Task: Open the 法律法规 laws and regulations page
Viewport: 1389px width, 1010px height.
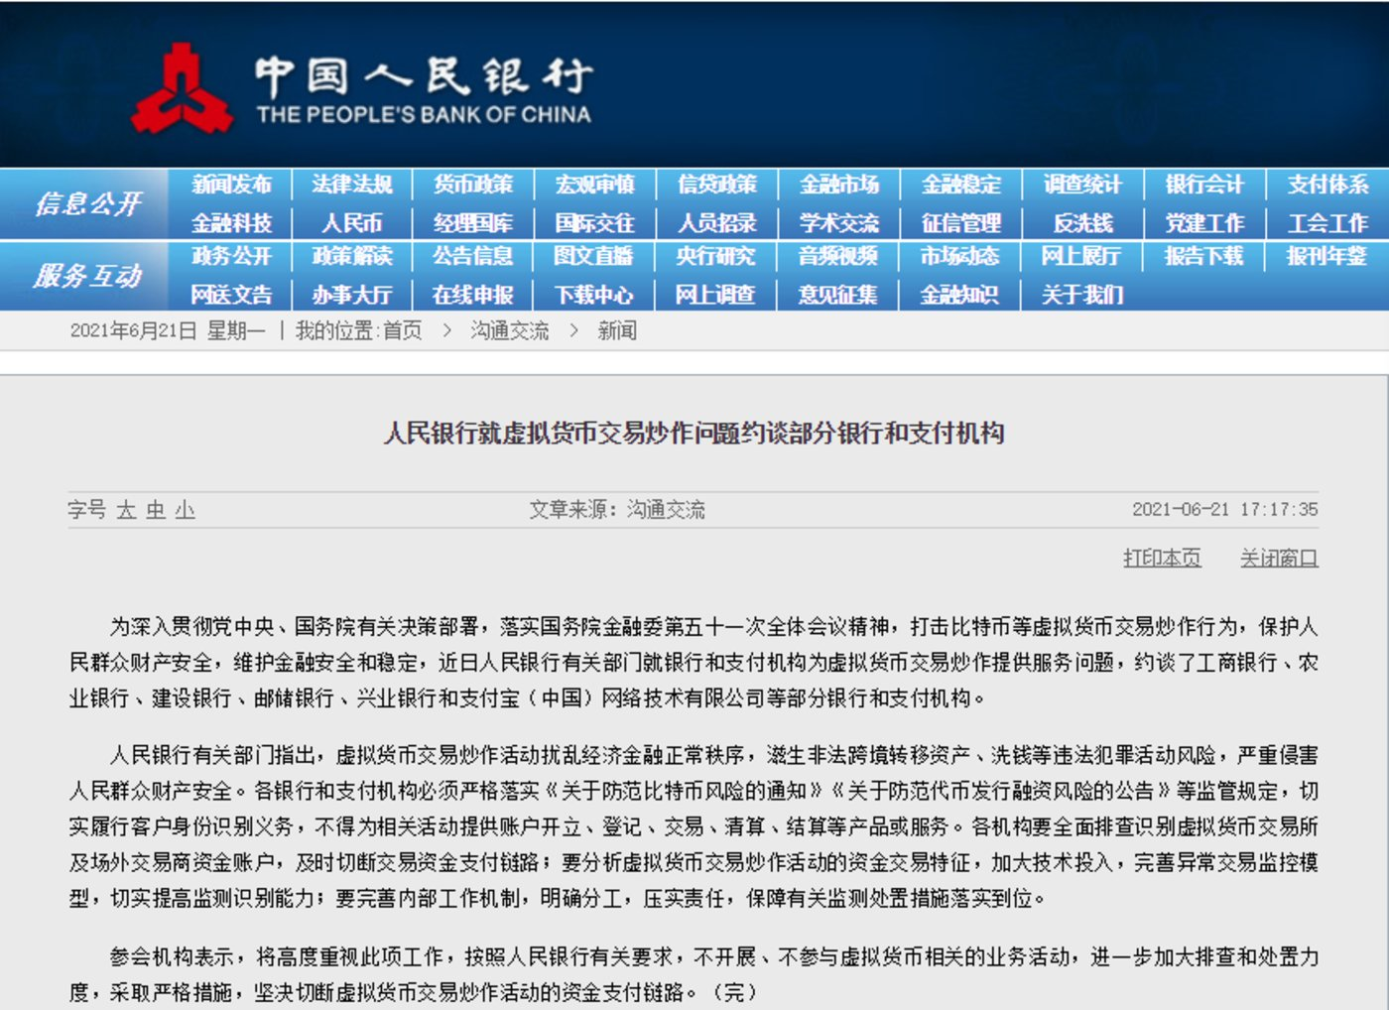Action: [x=352, y=185]
